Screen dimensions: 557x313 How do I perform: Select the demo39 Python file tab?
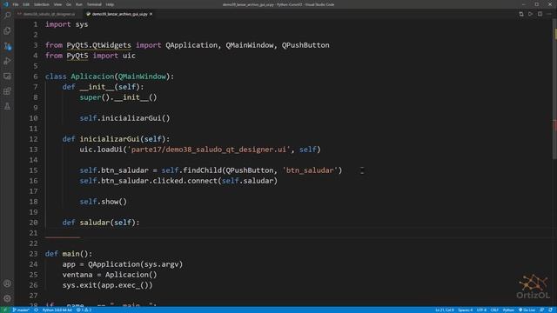click(119, 14)
